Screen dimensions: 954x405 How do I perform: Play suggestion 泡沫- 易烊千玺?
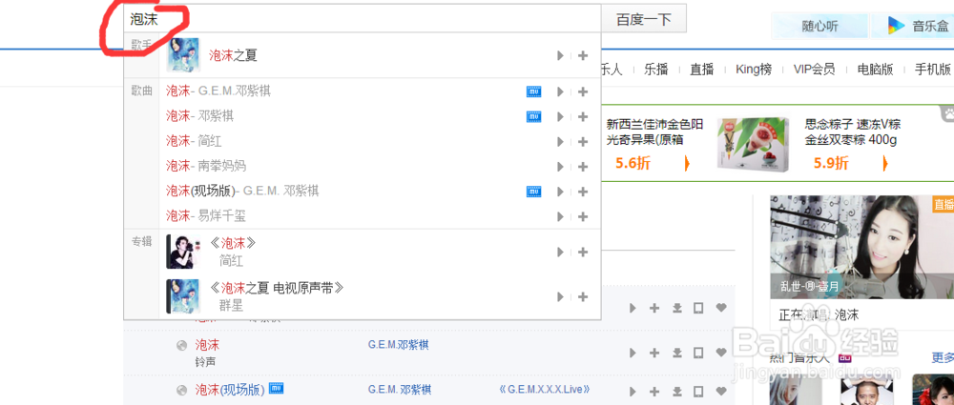point(560,216)
